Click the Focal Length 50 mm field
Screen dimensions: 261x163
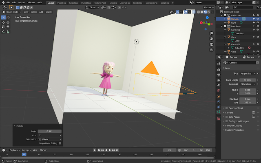pyautogui.click(x=248, y=80)
